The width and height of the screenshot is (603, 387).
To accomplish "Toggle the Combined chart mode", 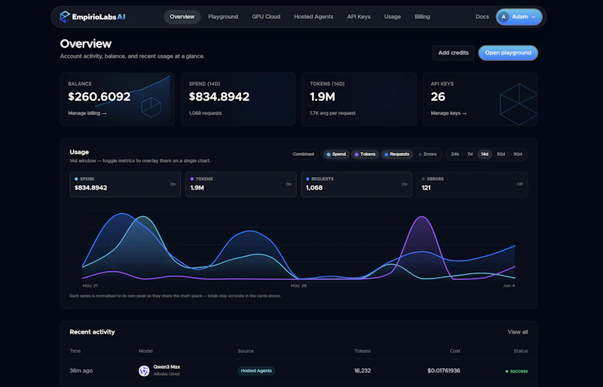I will pos(303,154).
